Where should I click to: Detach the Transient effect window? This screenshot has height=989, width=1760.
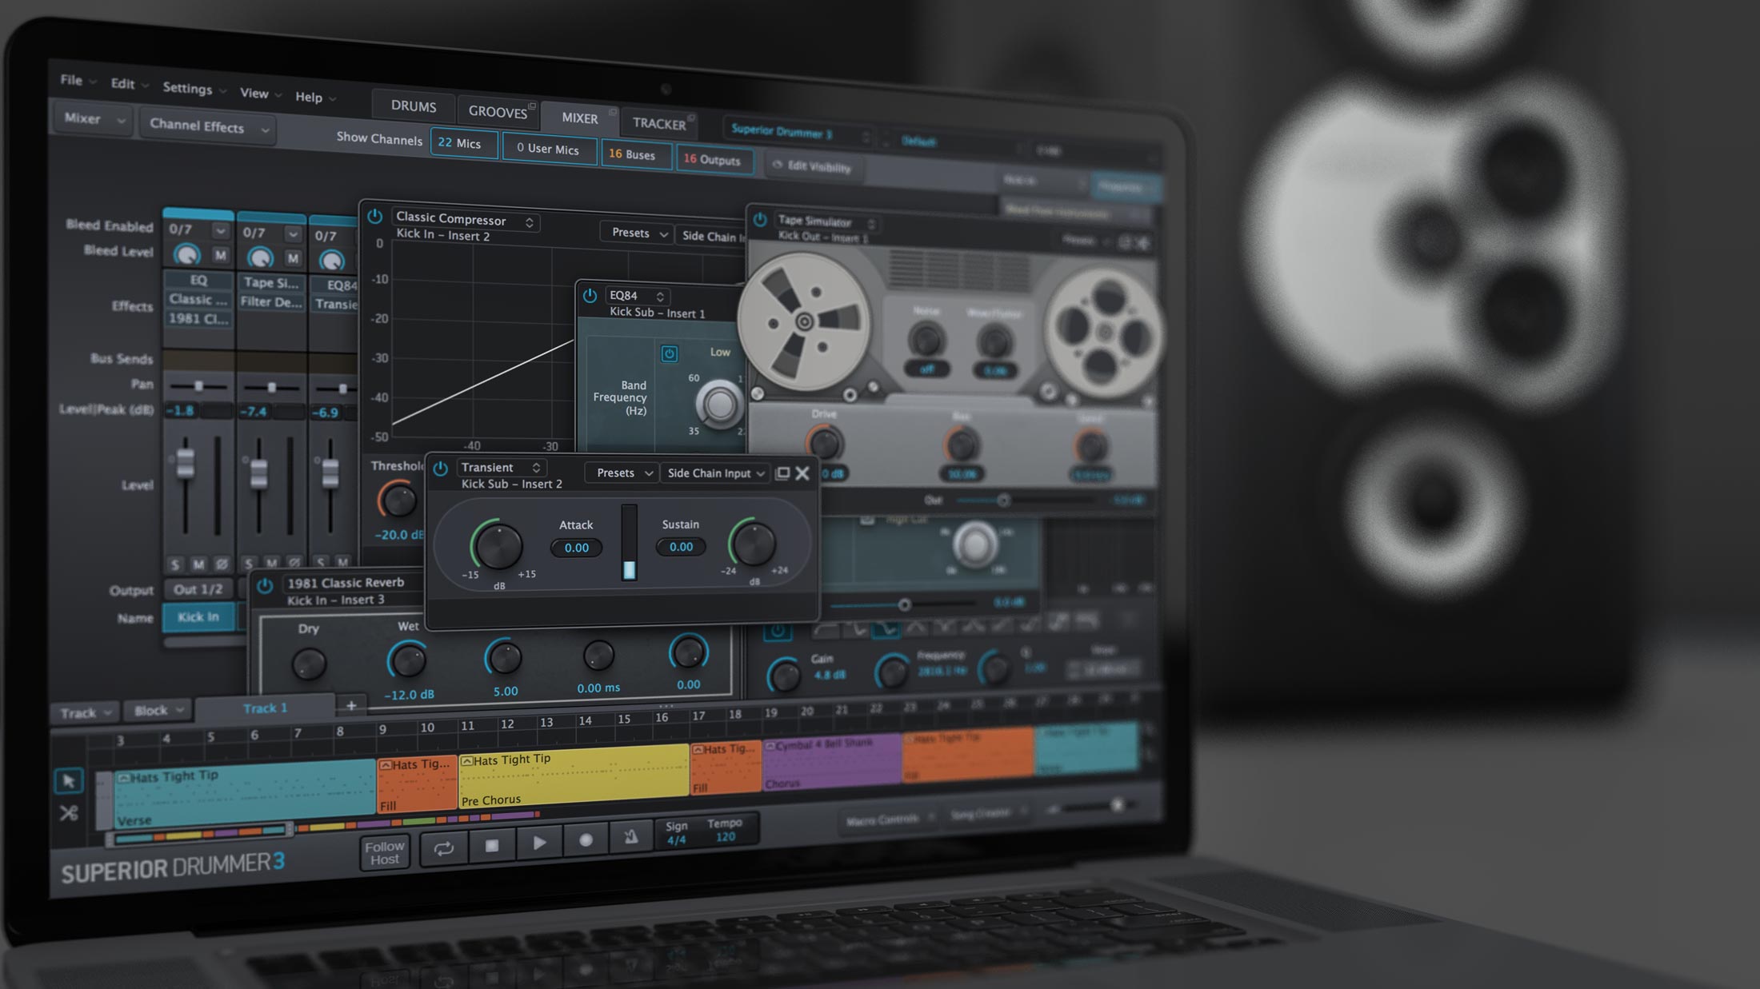tap(782, 473)
